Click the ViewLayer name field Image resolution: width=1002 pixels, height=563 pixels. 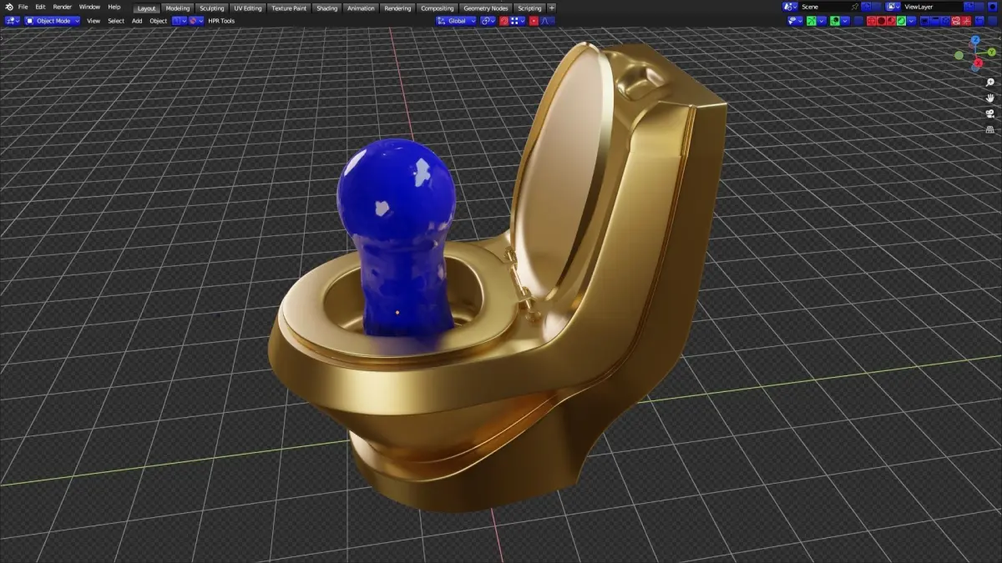(932, 7)
